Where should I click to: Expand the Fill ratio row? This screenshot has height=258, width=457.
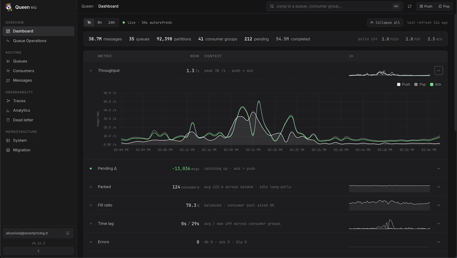tap(439, 205)
